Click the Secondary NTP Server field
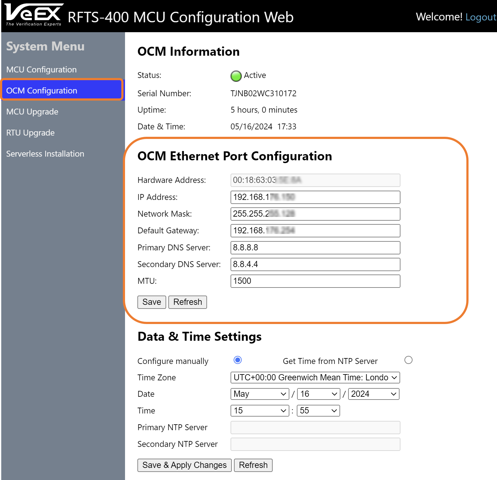 [x=315, y=444]
